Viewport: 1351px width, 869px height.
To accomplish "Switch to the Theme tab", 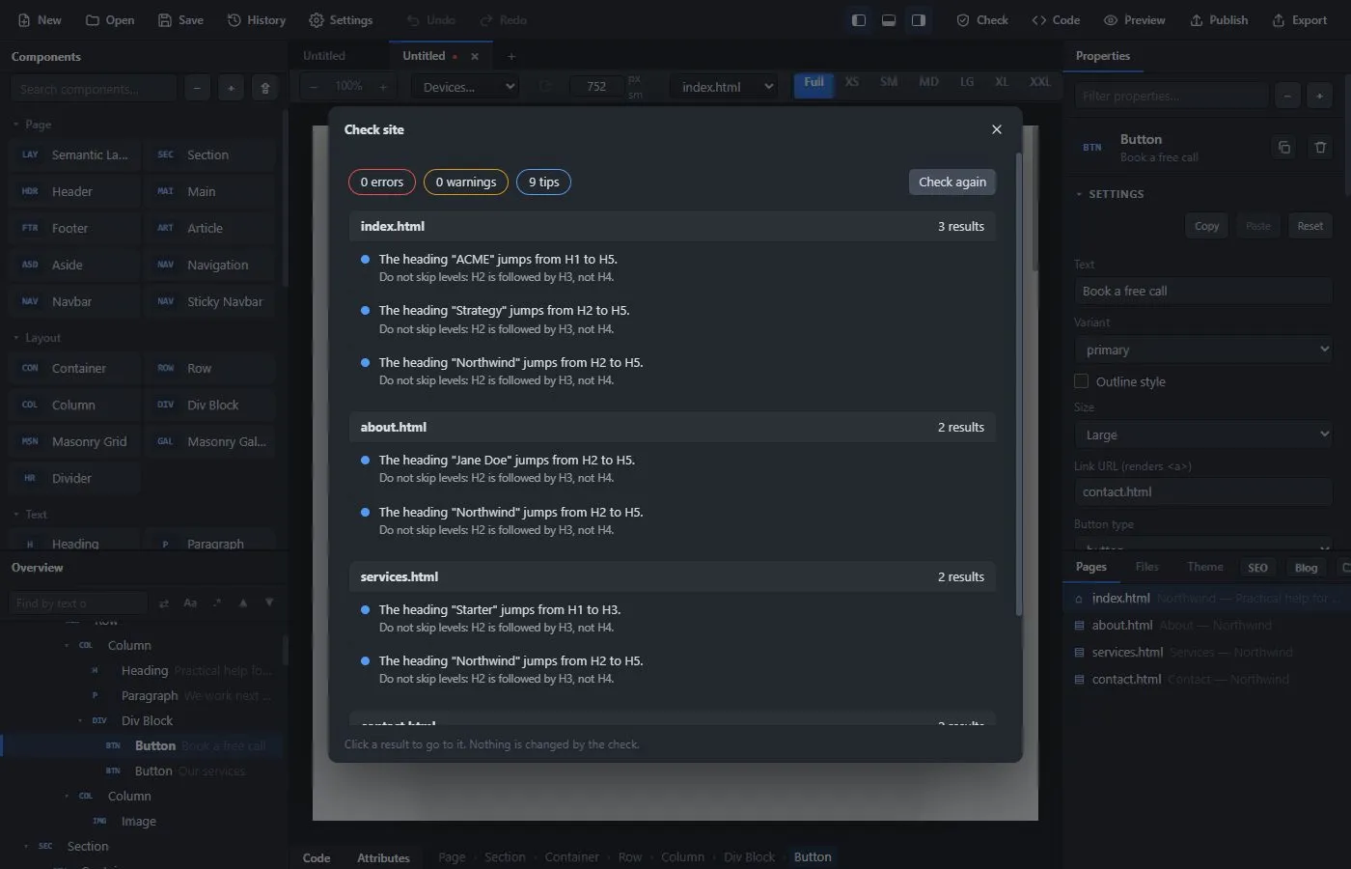I will pyautogui.click(x=1204, y=567).
